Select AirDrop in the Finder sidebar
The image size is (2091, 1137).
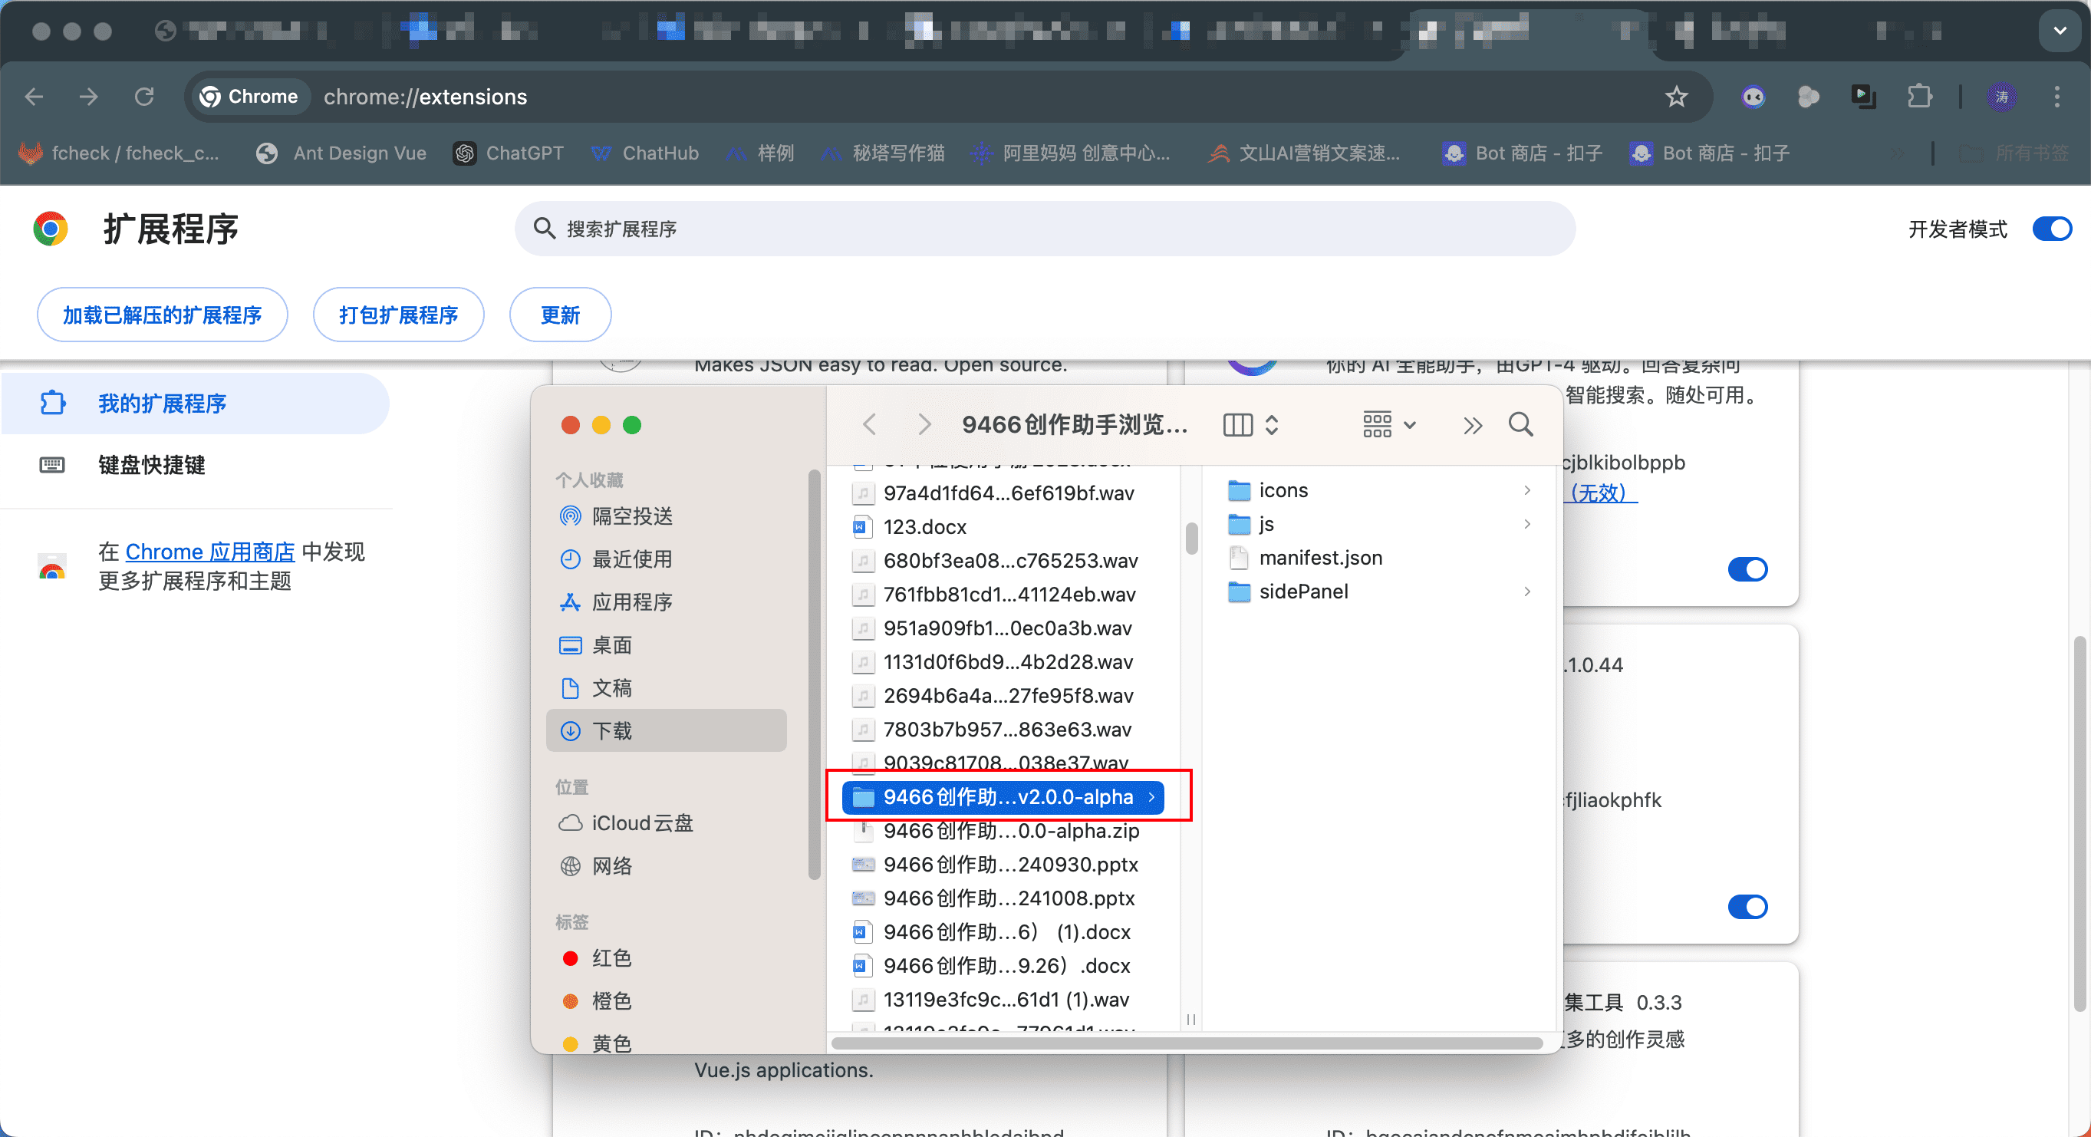pos(666,516)
